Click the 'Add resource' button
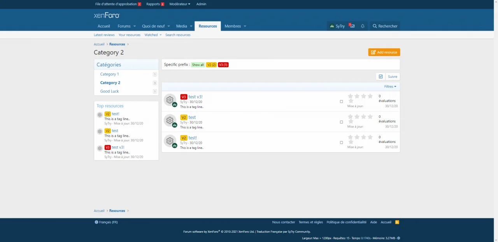The width and height of the screenshot is (498, 242). pyautogui.click(x=384, y=52)
